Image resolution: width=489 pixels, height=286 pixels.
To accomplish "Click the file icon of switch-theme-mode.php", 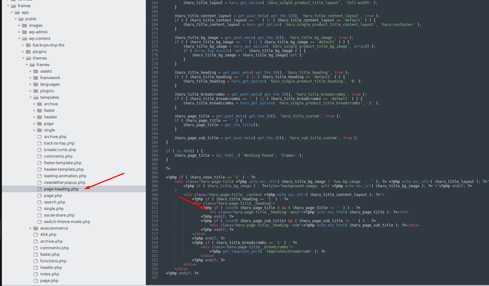I will point(40,222).
